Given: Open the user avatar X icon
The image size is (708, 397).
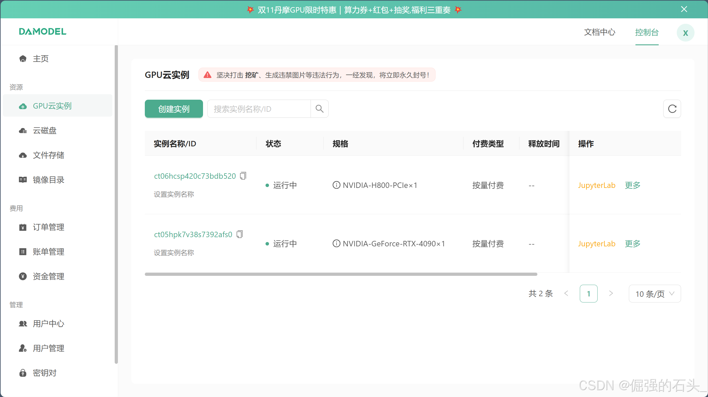Looking at the screenshot, I should (x=685, y=33).
